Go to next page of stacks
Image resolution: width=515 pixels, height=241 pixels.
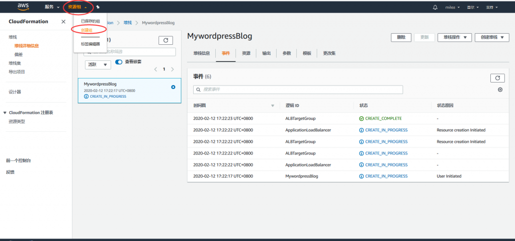click(173, 69)
